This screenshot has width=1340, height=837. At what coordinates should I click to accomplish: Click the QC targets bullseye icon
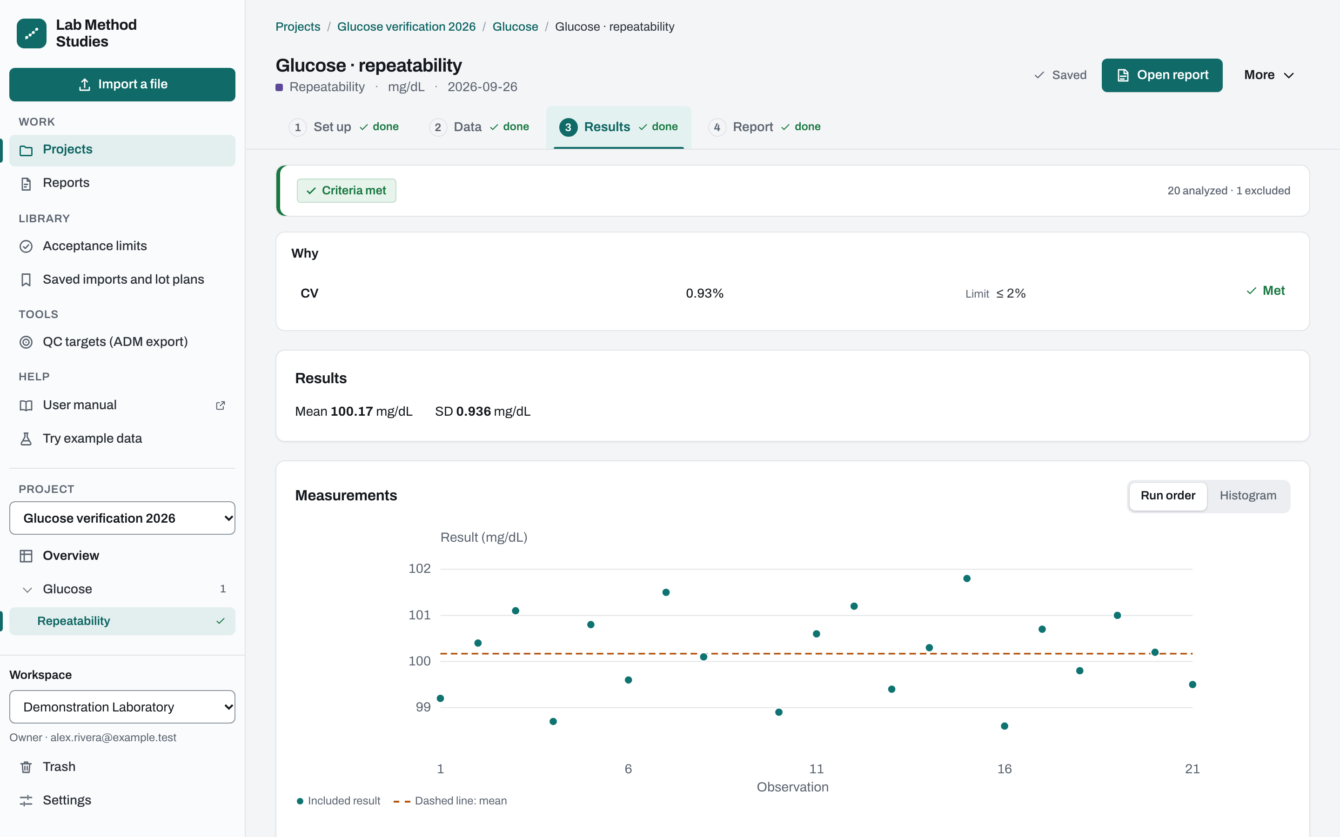pyautogui.click(x=26, y=342)
